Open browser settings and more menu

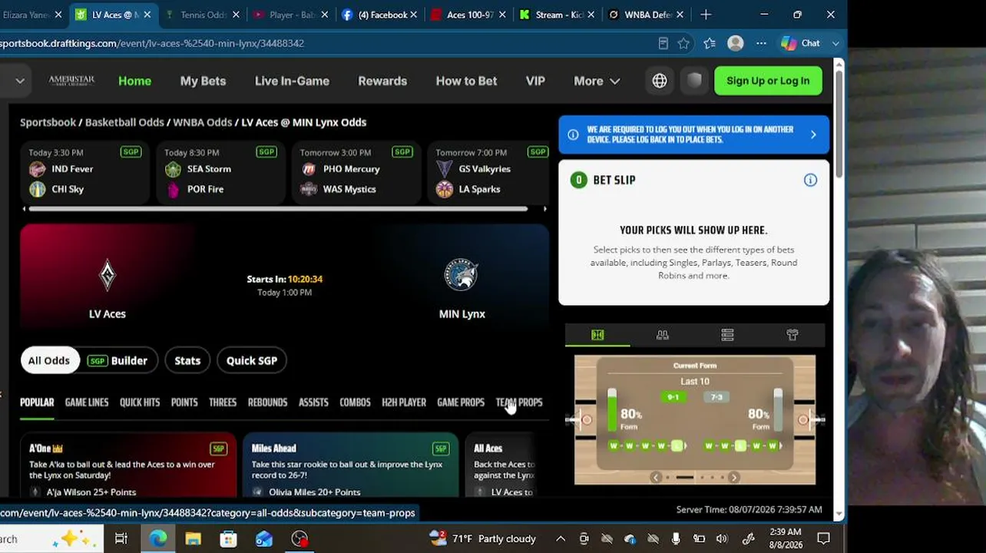(761, 43)
